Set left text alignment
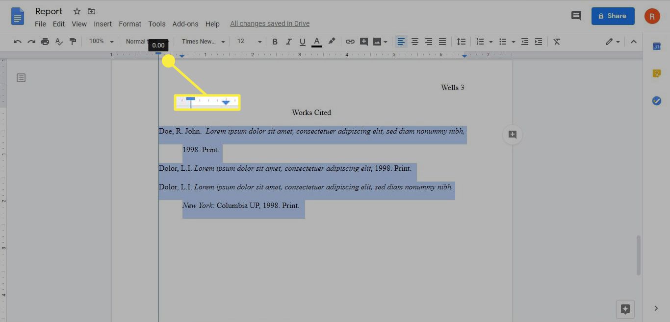 (x=401, y=42)
